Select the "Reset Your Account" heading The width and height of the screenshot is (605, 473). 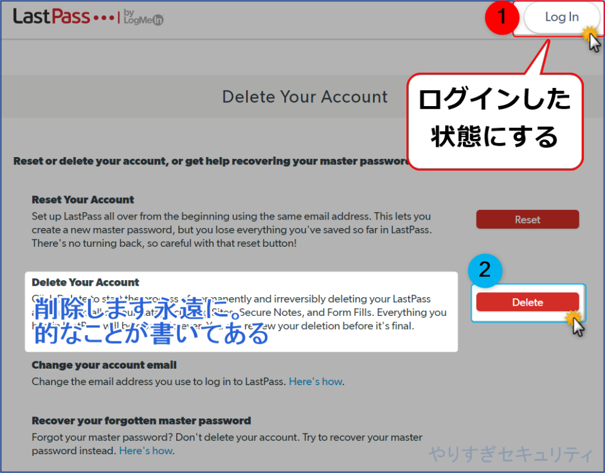tap(83, 200)
